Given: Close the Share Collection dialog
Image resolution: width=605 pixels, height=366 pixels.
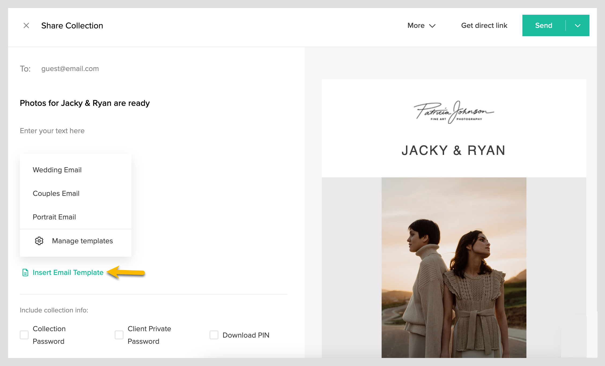Looking at the screenshot, I should tap(26, 25).
